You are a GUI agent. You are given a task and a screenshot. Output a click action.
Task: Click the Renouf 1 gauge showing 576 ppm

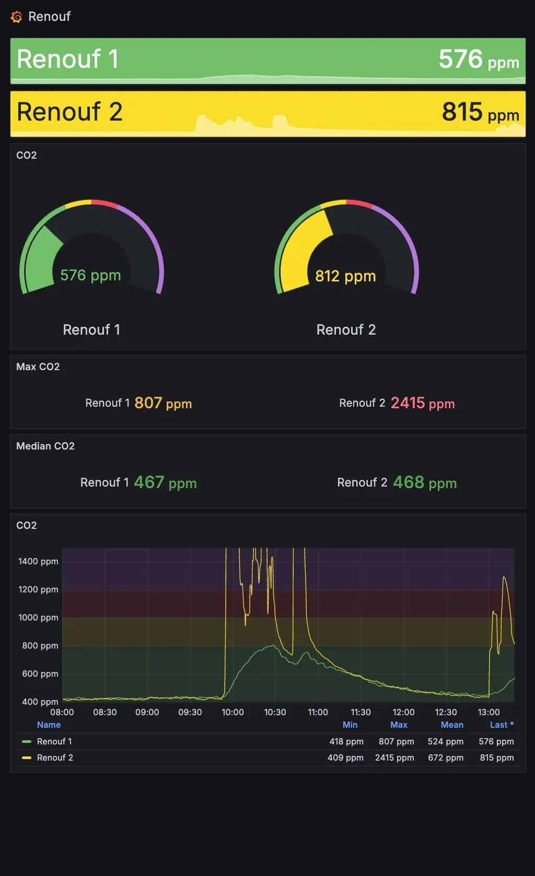(x=91, y=251)
